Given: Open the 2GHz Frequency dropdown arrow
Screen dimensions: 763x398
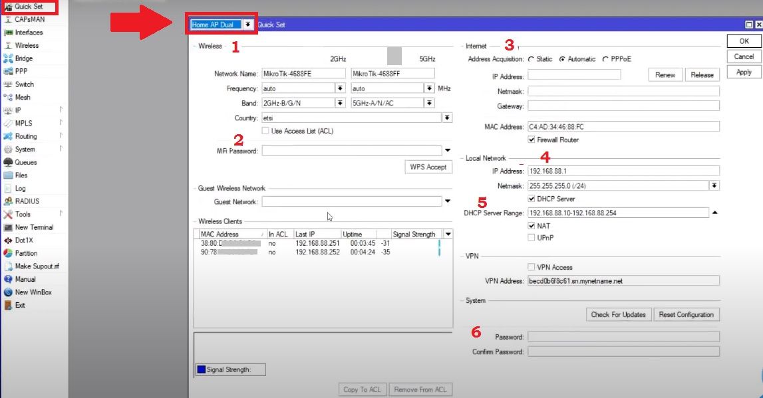Looking at the screenshot, I should click(x=340, y=88).
